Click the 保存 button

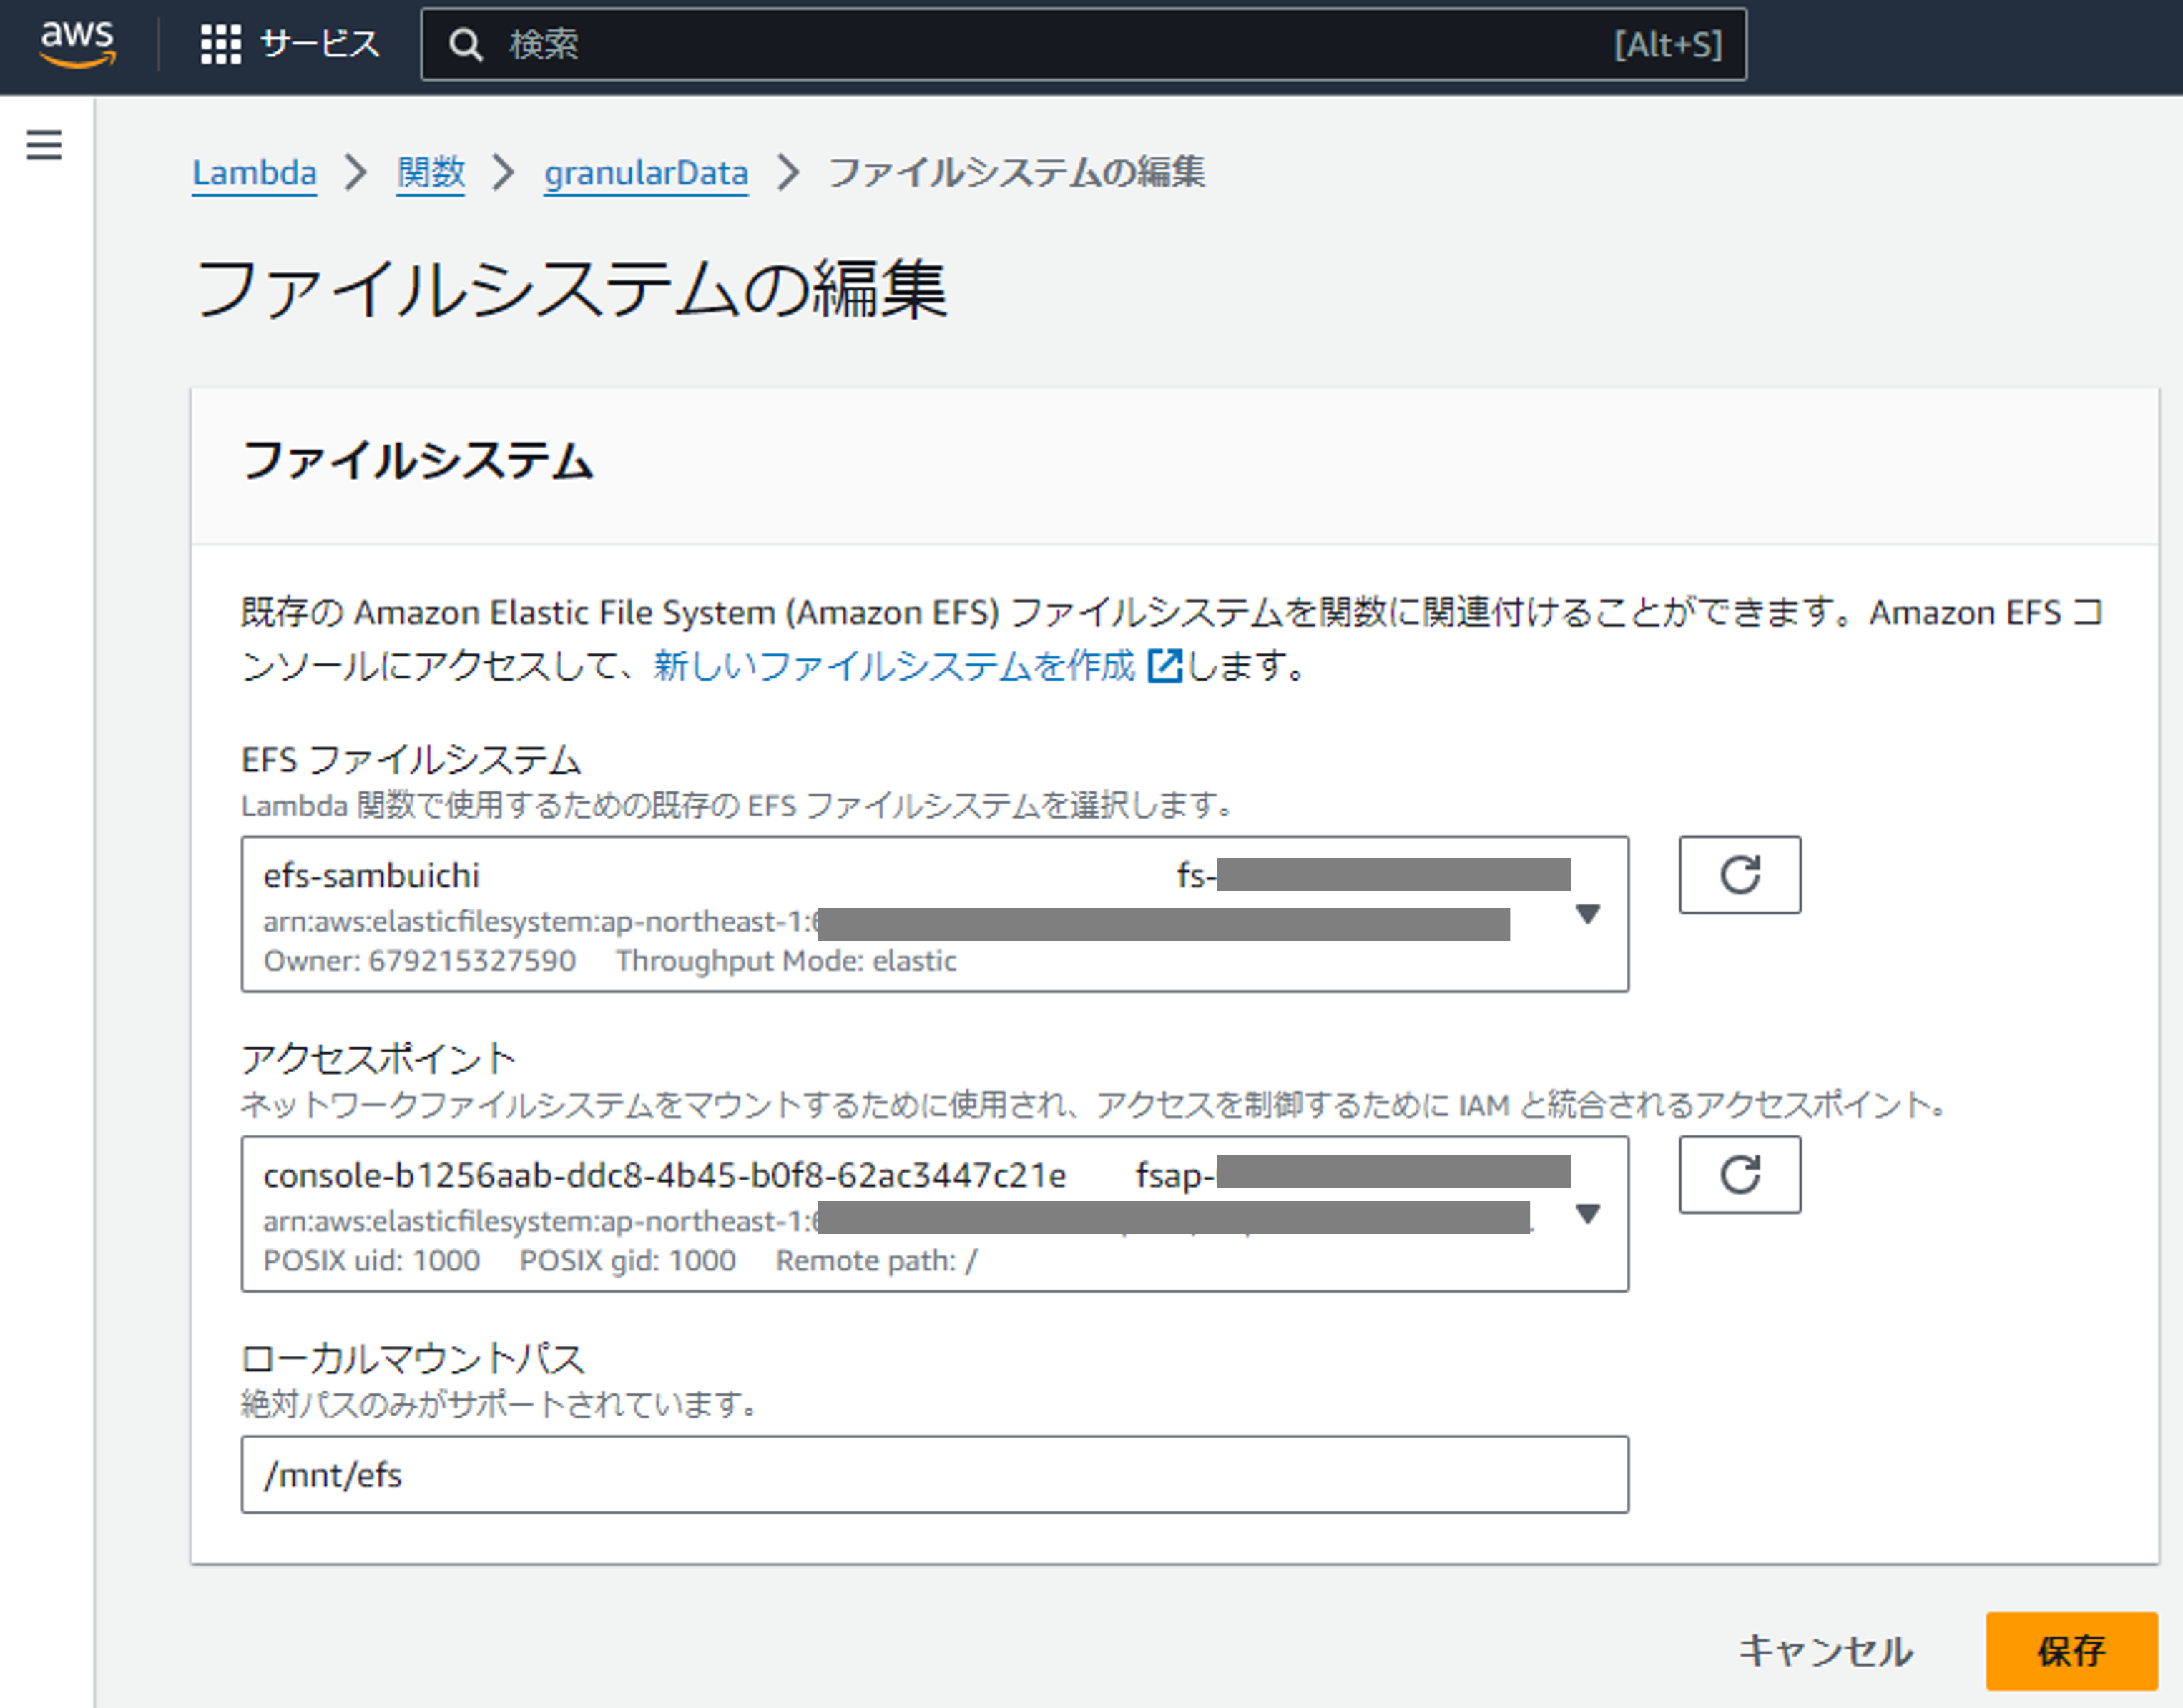2070,1650
